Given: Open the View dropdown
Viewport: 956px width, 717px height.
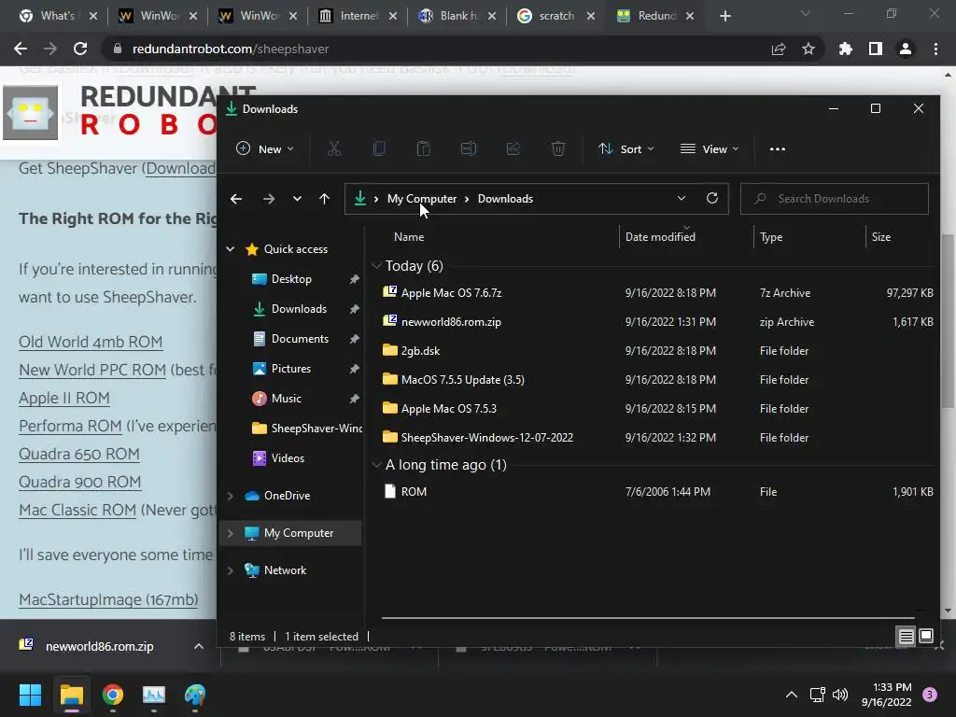Looking at the screenshot, I should pyautogui.click(x=710, y=148).
